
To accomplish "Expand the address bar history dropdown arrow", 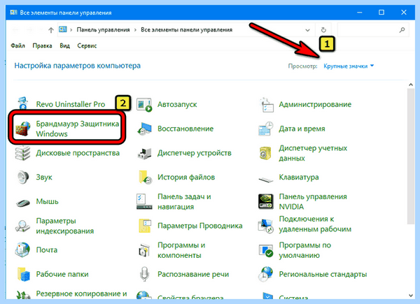I will click(308, 30).
